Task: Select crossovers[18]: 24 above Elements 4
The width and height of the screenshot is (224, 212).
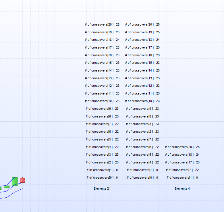Action: tap(182, 155)
